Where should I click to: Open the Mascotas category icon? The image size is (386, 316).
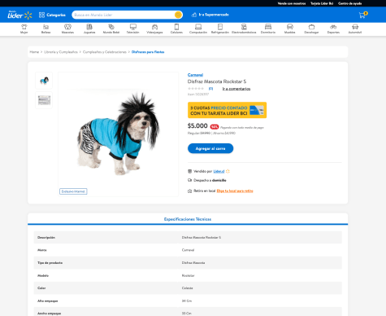tap(67, 29)
